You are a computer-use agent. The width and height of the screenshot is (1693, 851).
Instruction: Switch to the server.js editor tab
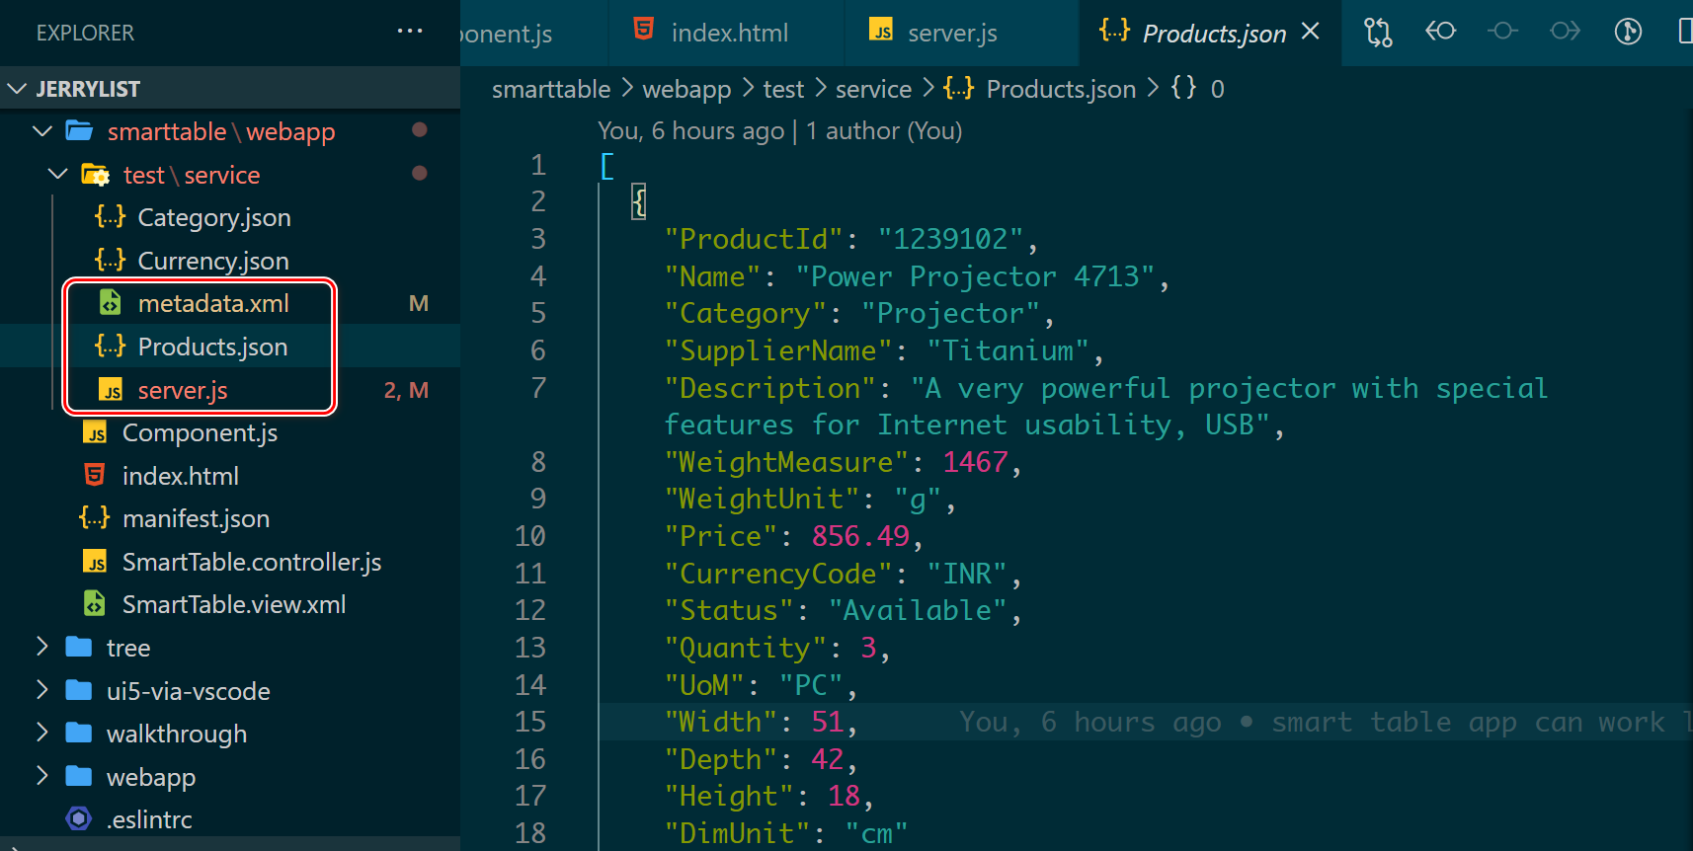coord(962,33)
